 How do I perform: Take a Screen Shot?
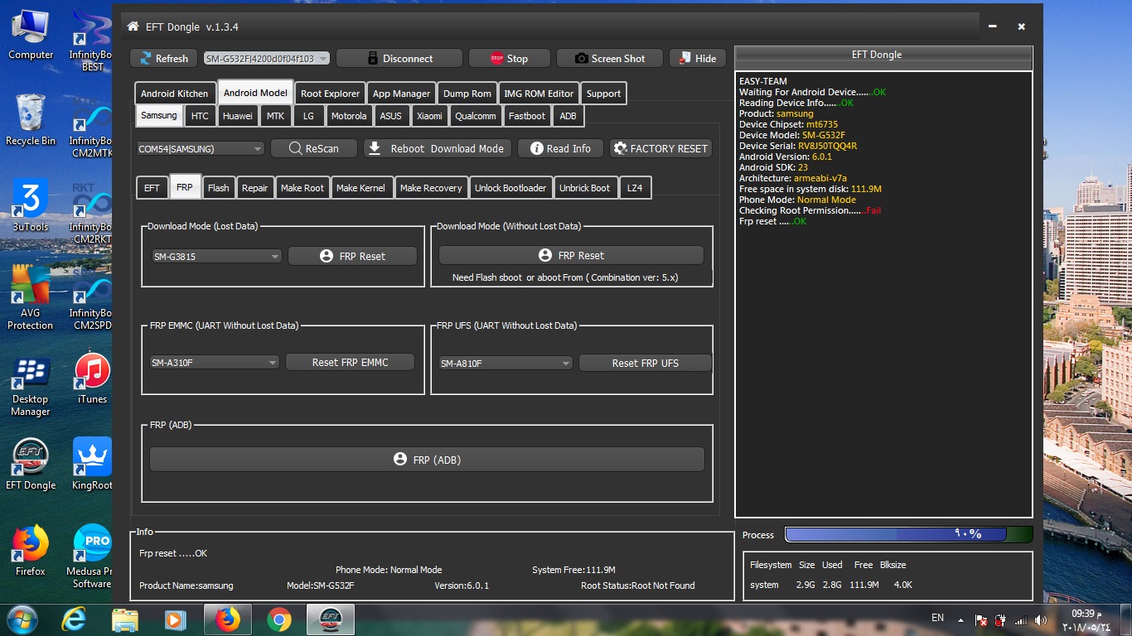click(x=610, y=58)
